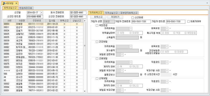Select 해당없음 for 특수직종 부호

click(x=185, y=33)
